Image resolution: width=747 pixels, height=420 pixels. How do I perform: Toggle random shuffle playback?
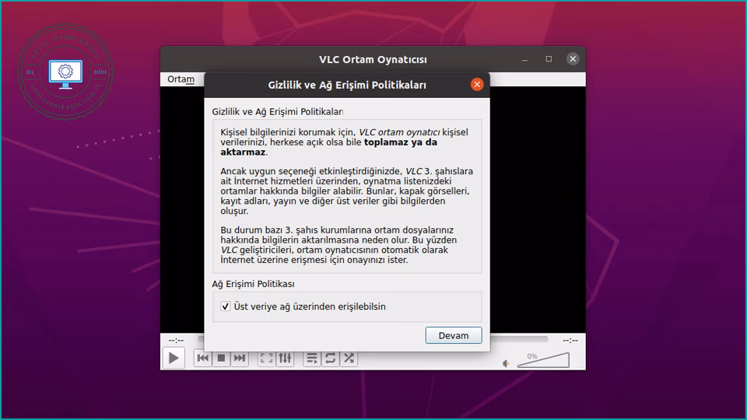(349, 358)
